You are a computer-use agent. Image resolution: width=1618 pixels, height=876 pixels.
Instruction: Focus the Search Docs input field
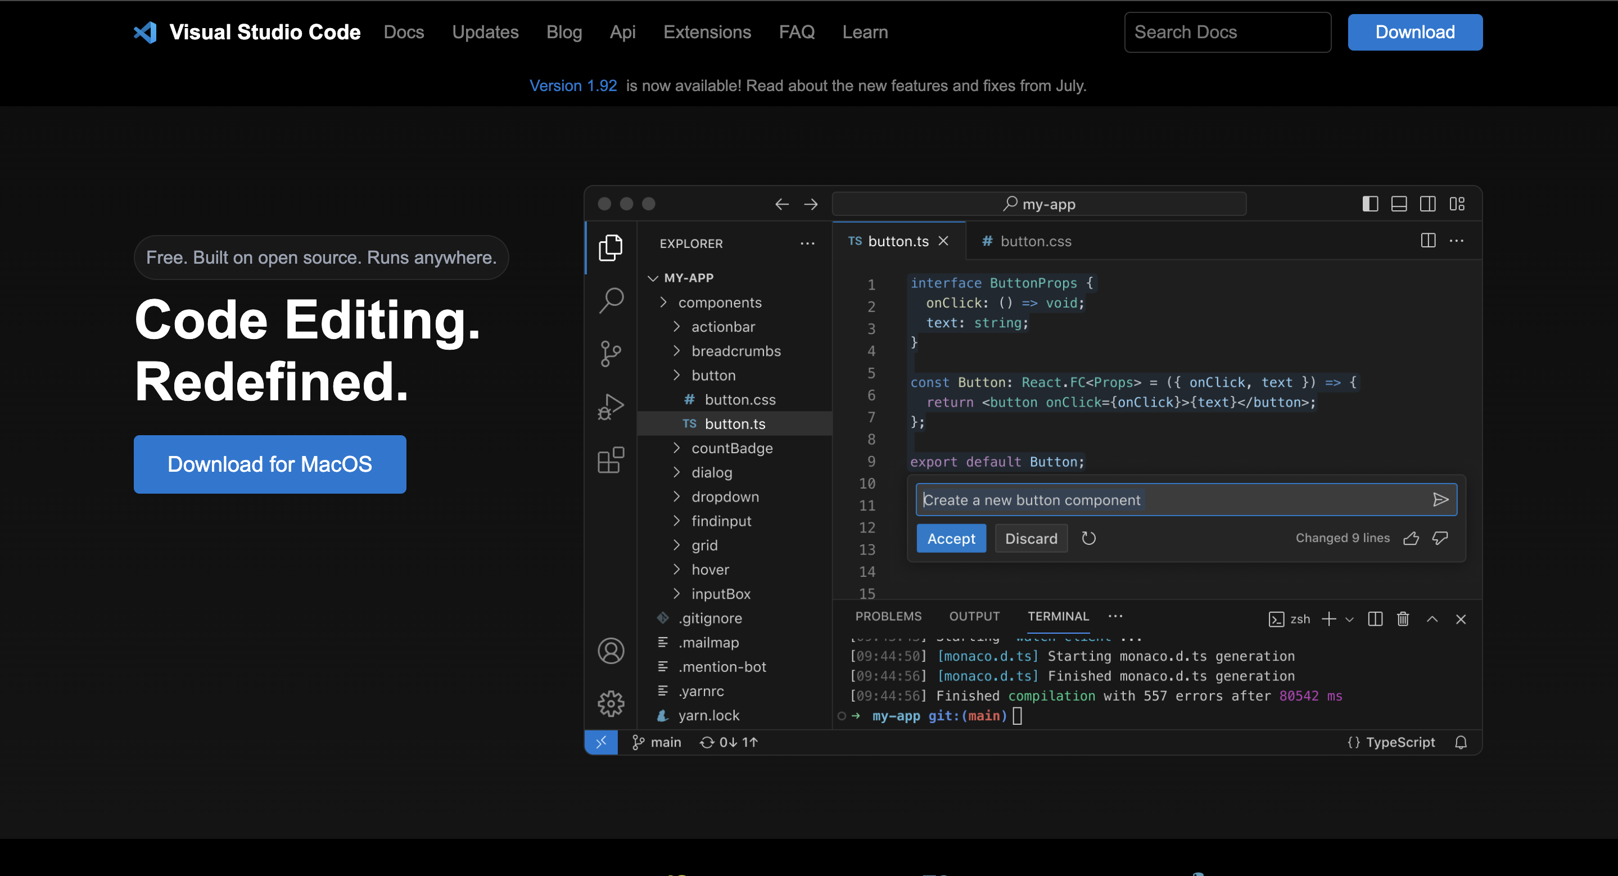1227,32
